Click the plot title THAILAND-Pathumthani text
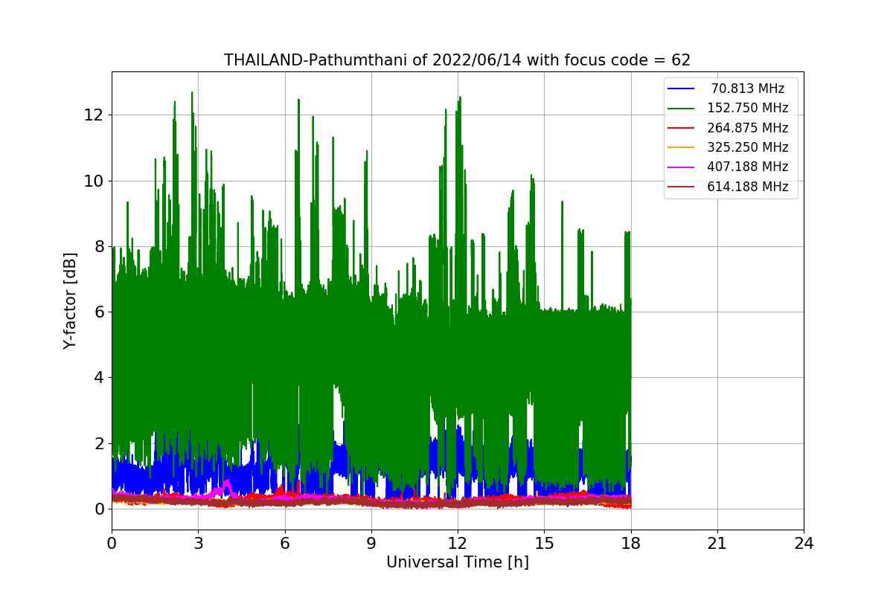This screenshot has width=893, height=595. [457, 60]
